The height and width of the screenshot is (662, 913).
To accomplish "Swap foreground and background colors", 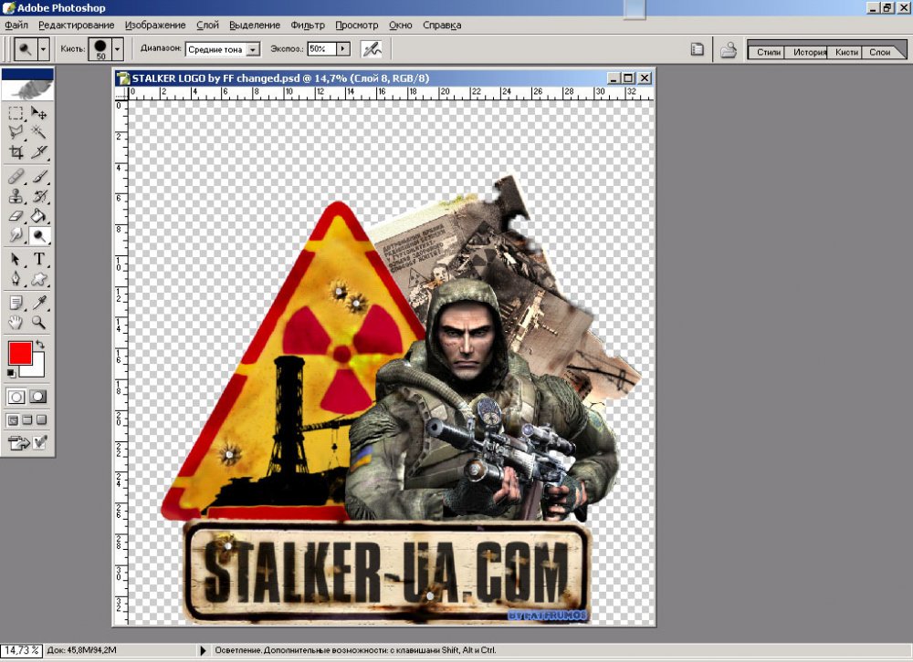I will click(x=40, y=345).
